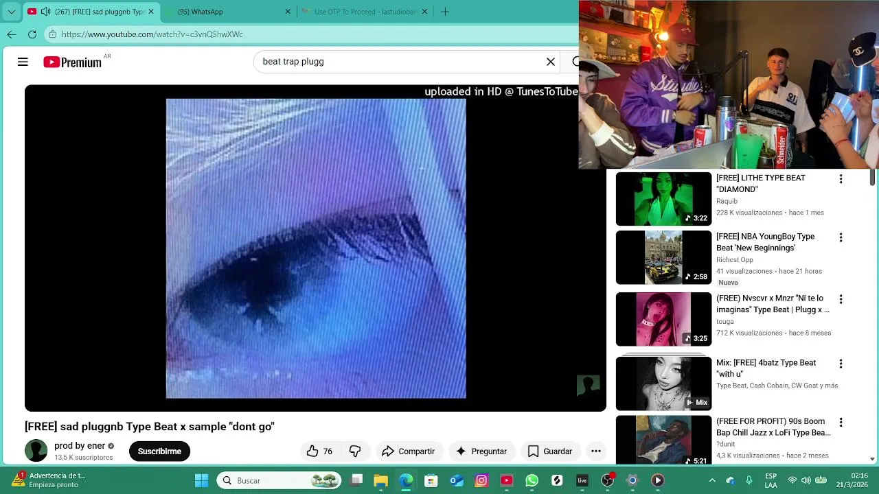Open Task View from taskbar
Viewport: 879px width, 494px height.
click(x=356, y=480)
